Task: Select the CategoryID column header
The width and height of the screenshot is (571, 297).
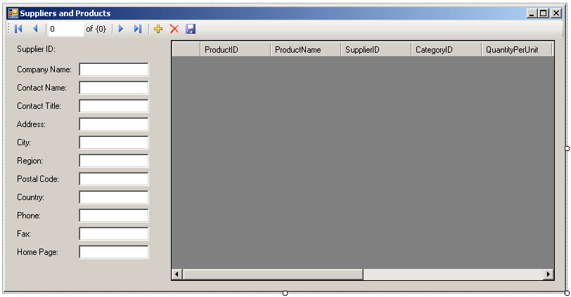Action: [x=446, y=50]
